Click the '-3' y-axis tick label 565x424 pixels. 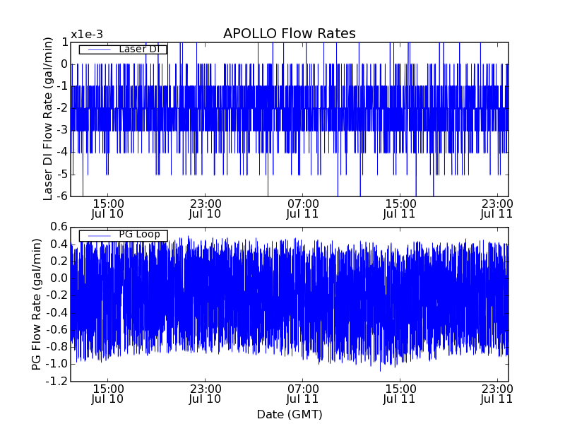tap(62, 130)
